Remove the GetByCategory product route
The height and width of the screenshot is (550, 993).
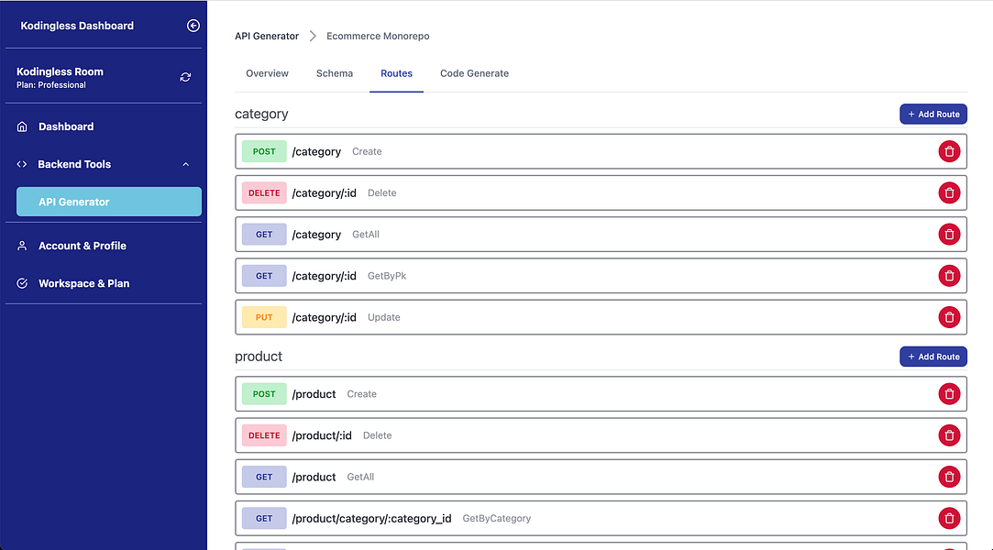coord(949,518)
